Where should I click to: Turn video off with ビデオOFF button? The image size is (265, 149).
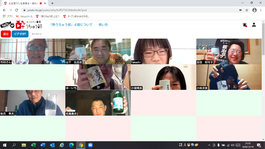pos(20,34)
